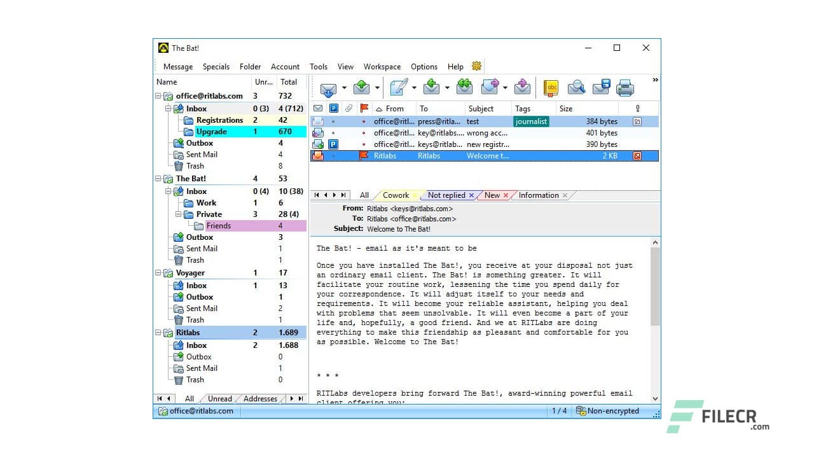Close the New tab with its X
This screenshot has width=814, height=458.
[x=506, y=195]
